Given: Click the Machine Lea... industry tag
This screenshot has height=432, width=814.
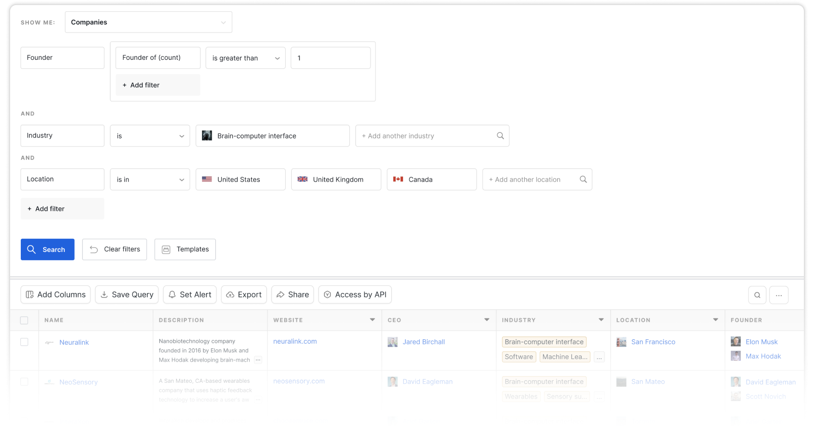Looking at the screenshot, I should pos(565,357).
